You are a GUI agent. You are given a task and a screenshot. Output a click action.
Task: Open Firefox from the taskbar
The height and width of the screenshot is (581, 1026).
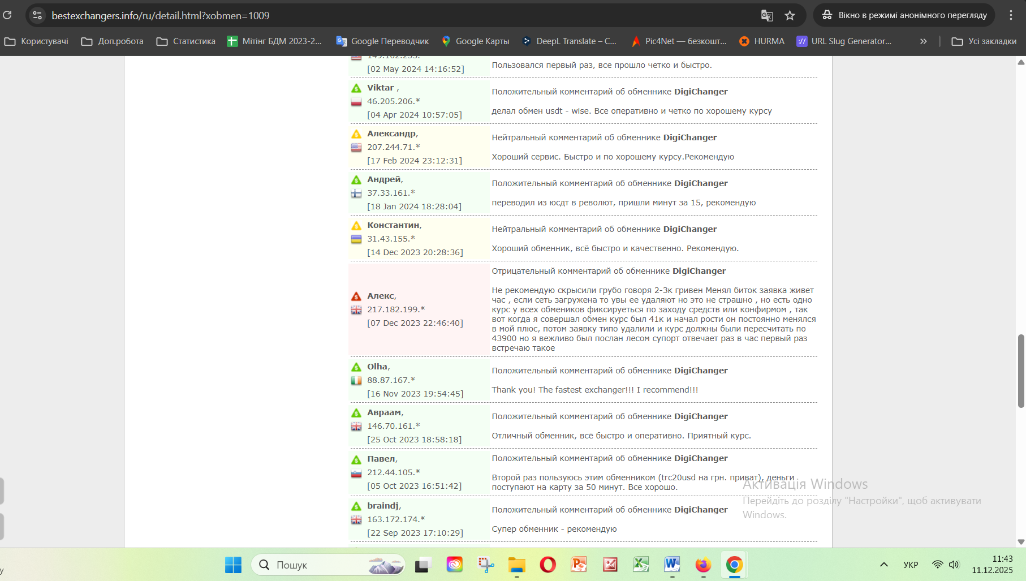(x=703, y=565)
